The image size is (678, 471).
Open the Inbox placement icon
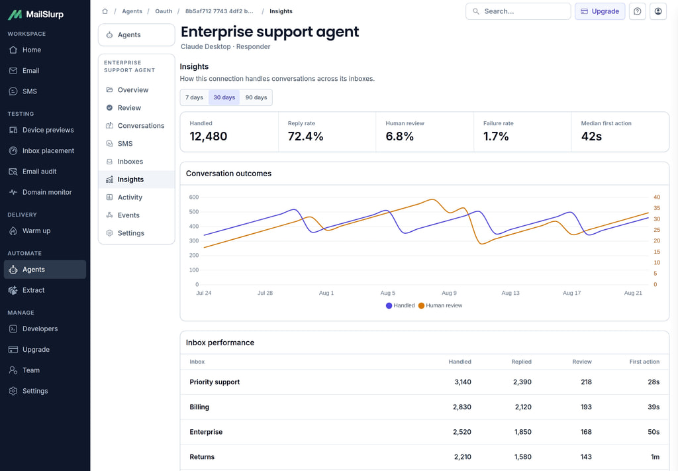point(13,150)
